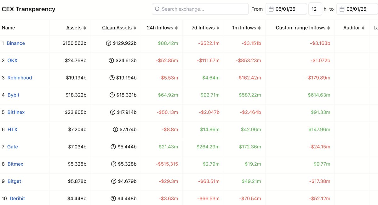Viewport: 378px width, 205px height.
Task: Open the Bitfinex exchange link
Action: click(16, 112)
